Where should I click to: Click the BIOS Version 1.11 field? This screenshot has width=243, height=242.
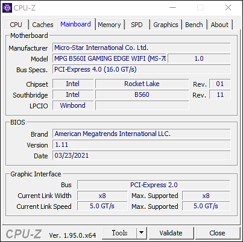pos(142,144)
